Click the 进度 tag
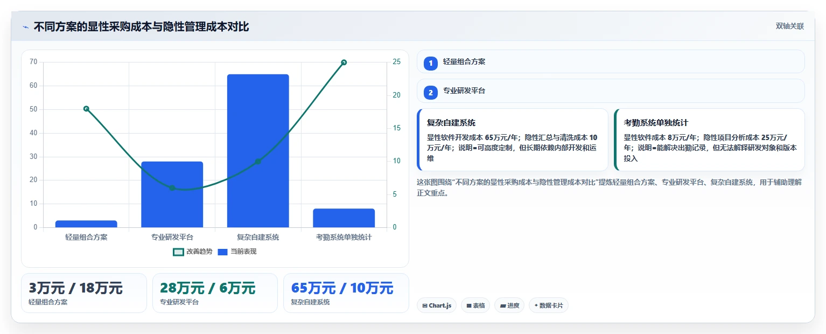Screen dimensions: 826x334 pos(509,305)
